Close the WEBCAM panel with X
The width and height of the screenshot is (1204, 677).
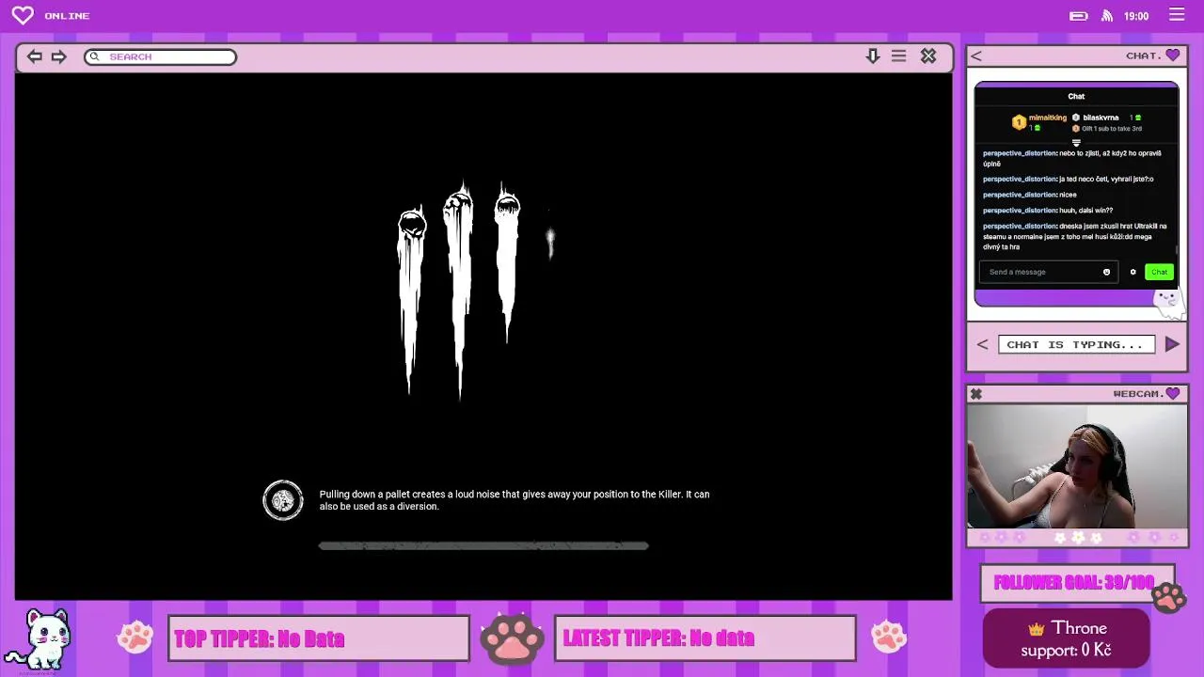pos(976,394)
